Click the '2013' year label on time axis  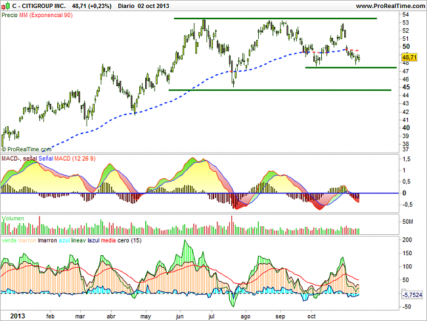(x=18, y=316)
